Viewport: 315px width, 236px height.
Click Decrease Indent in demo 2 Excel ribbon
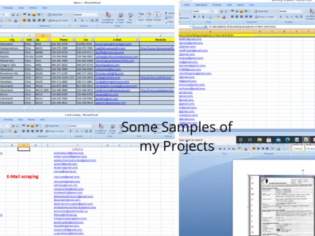point(39,20)
